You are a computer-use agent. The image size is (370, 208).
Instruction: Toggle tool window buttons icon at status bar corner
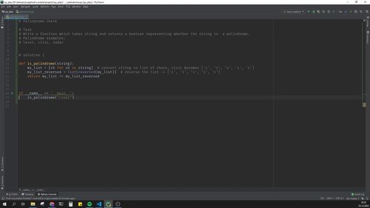tap(2, 199)
